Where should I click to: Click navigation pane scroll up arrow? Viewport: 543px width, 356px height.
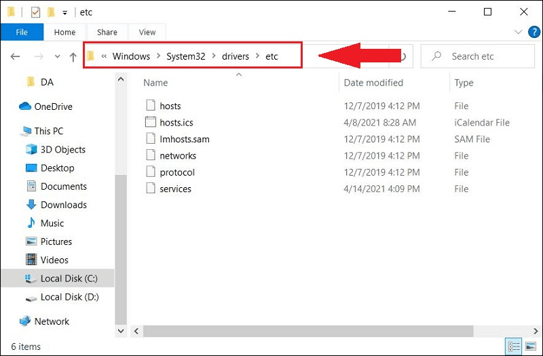pyautogui.click(x=121, y=79)
